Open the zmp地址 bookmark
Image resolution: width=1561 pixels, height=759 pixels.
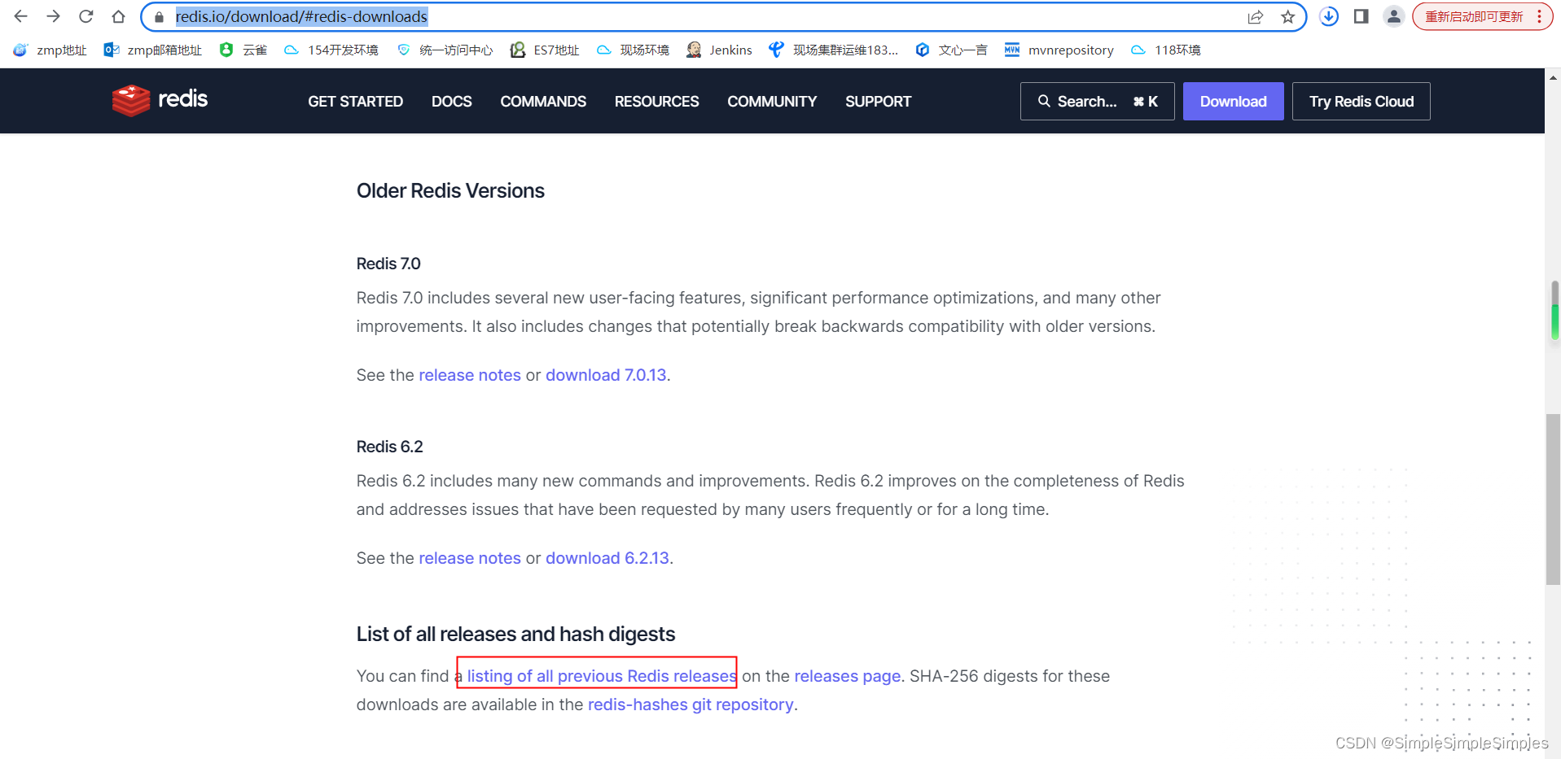pyautogui.click(x=50, y=50)
